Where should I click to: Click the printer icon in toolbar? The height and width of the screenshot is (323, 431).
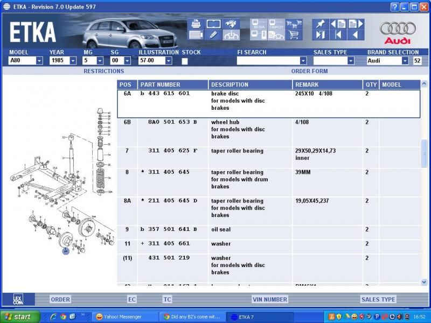pyautogui.click(x=196, y=24)
